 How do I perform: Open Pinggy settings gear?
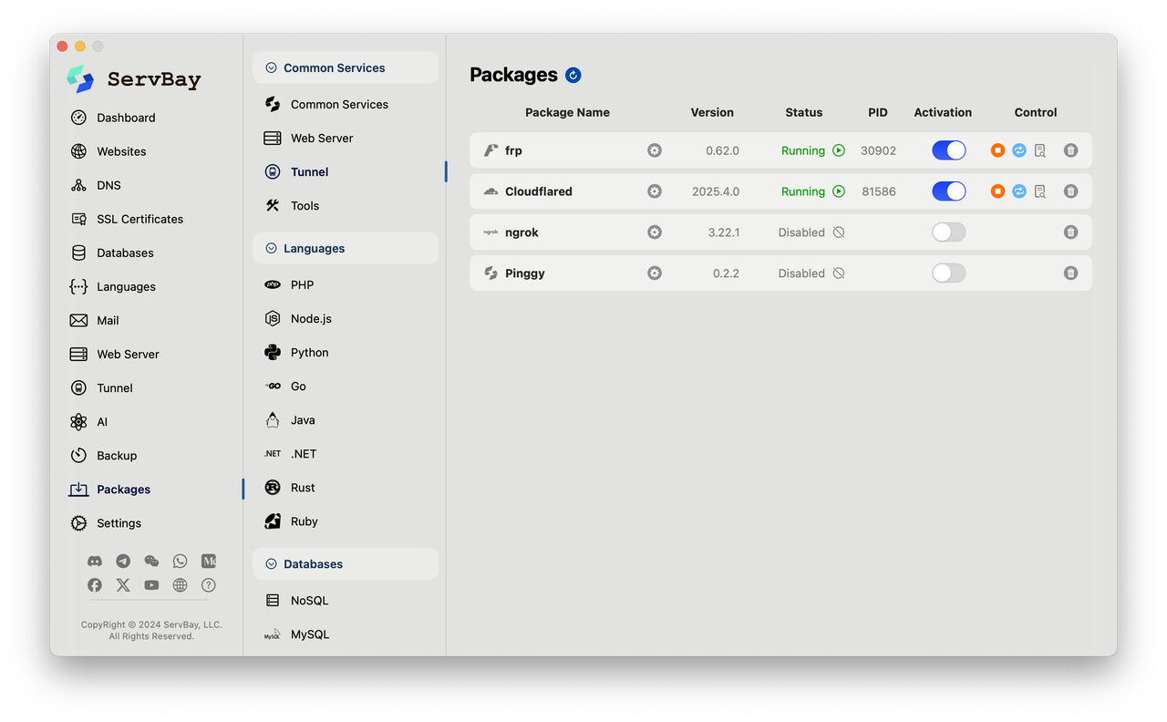tap(655, 273)
